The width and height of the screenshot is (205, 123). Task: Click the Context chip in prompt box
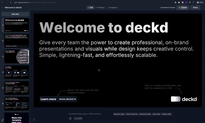78,118
